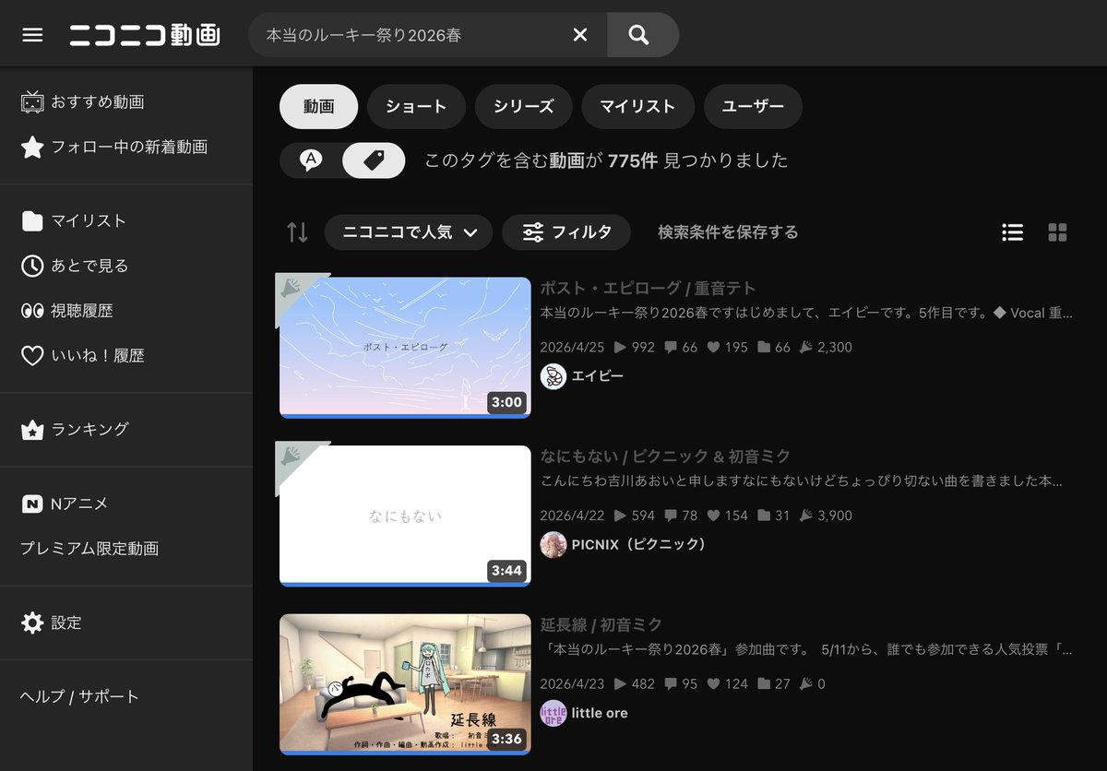Select the ユーザー tab
1107x771 pixels.
[753, 107]
